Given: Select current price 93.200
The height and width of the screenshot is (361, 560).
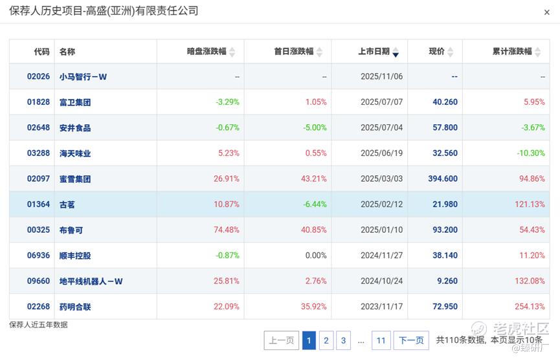Looking at the screenshot, I should [445, 230].
